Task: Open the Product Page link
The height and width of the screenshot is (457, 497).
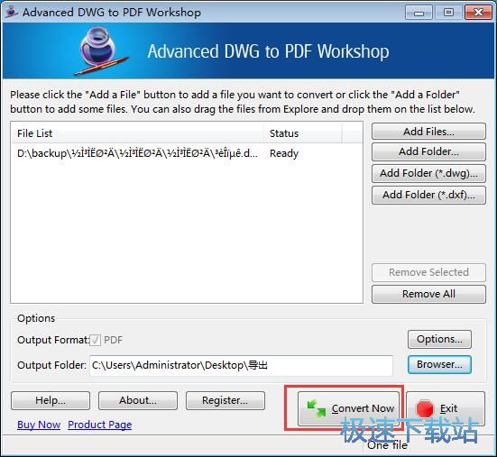Action: pyautogui.click(x=100, y=425)
